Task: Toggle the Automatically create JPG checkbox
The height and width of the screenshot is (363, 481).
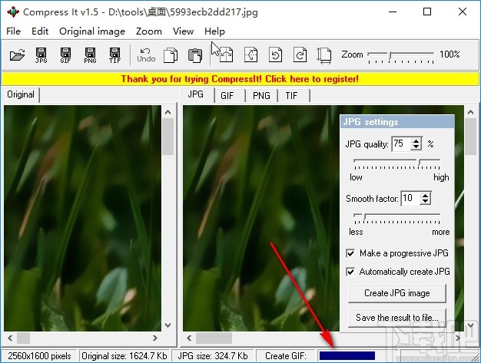Action: point(351,272)
